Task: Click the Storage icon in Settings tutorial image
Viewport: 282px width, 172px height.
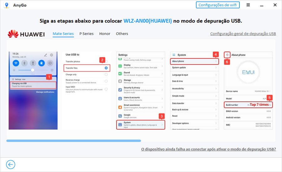Action: 120,81
